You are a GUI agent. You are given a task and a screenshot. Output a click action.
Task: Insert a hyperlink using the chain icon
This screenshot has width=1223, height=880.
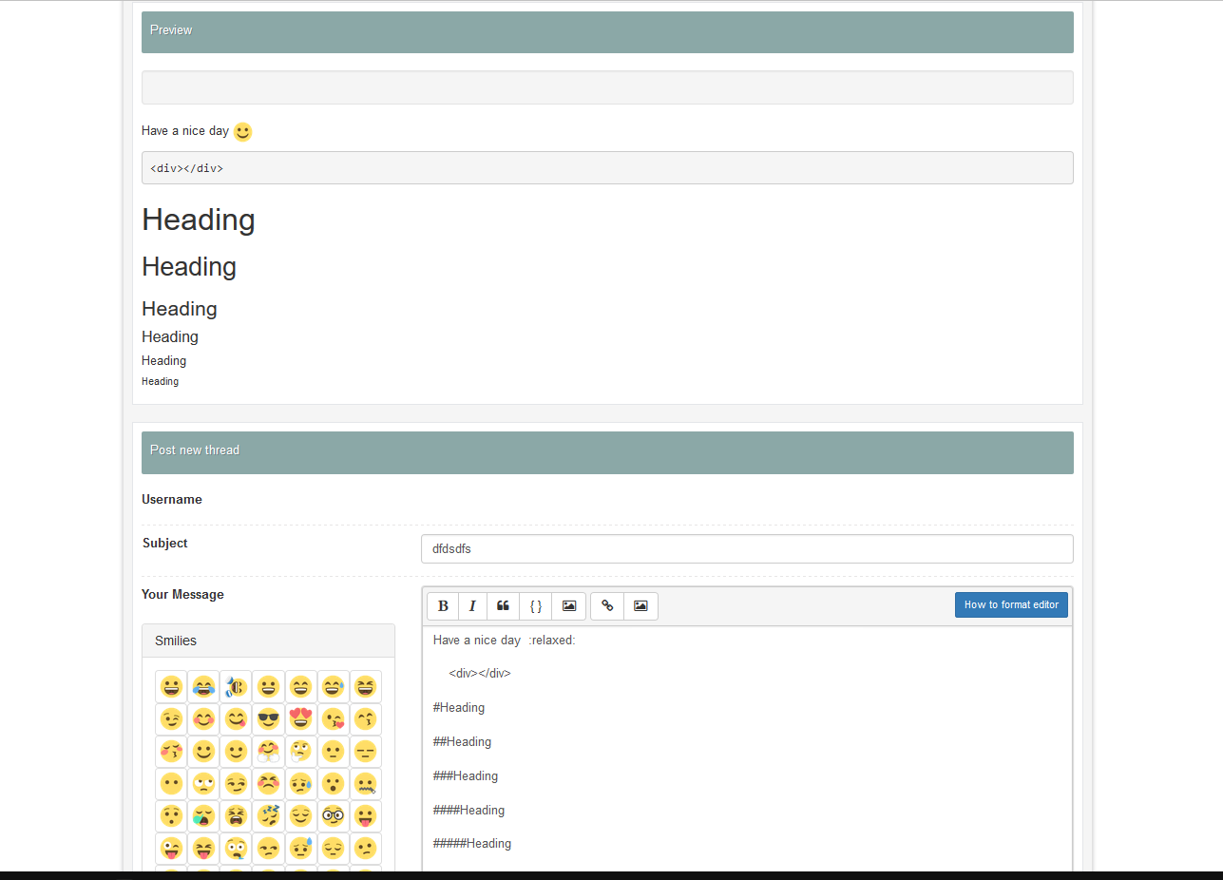(607, 606)
